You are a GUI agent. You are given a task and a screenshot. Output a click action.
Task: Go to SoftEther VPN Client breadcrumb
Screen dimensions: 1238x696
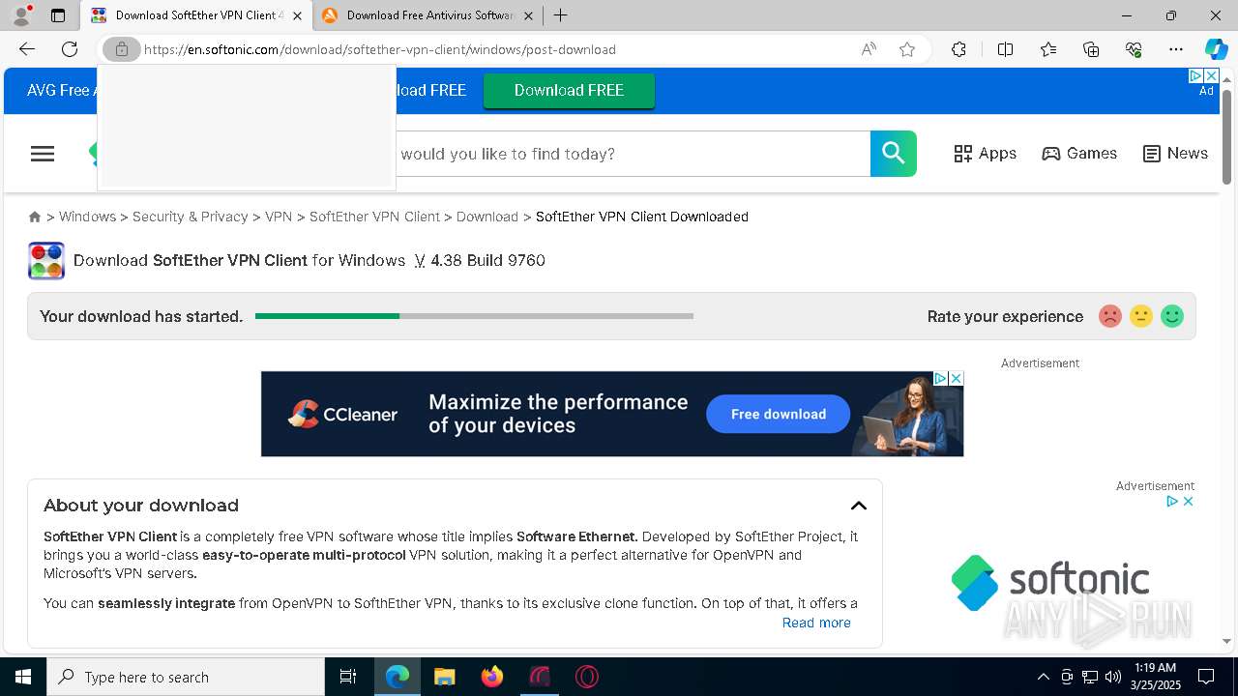374,217
